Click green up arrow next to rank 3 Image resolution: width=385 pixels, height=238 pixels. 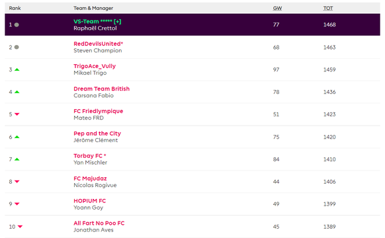(x=17, y=69)
